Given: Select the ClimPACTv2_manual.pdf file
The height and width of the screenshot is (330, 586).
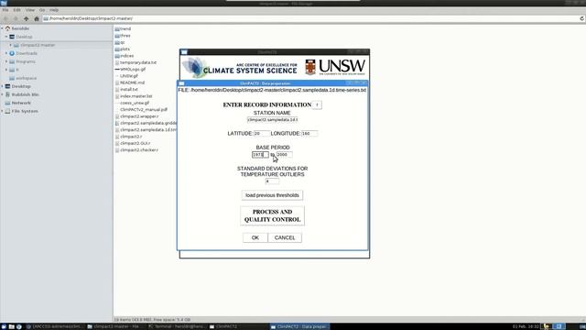Looking at the screenshot, I should [x=144, y=110].
